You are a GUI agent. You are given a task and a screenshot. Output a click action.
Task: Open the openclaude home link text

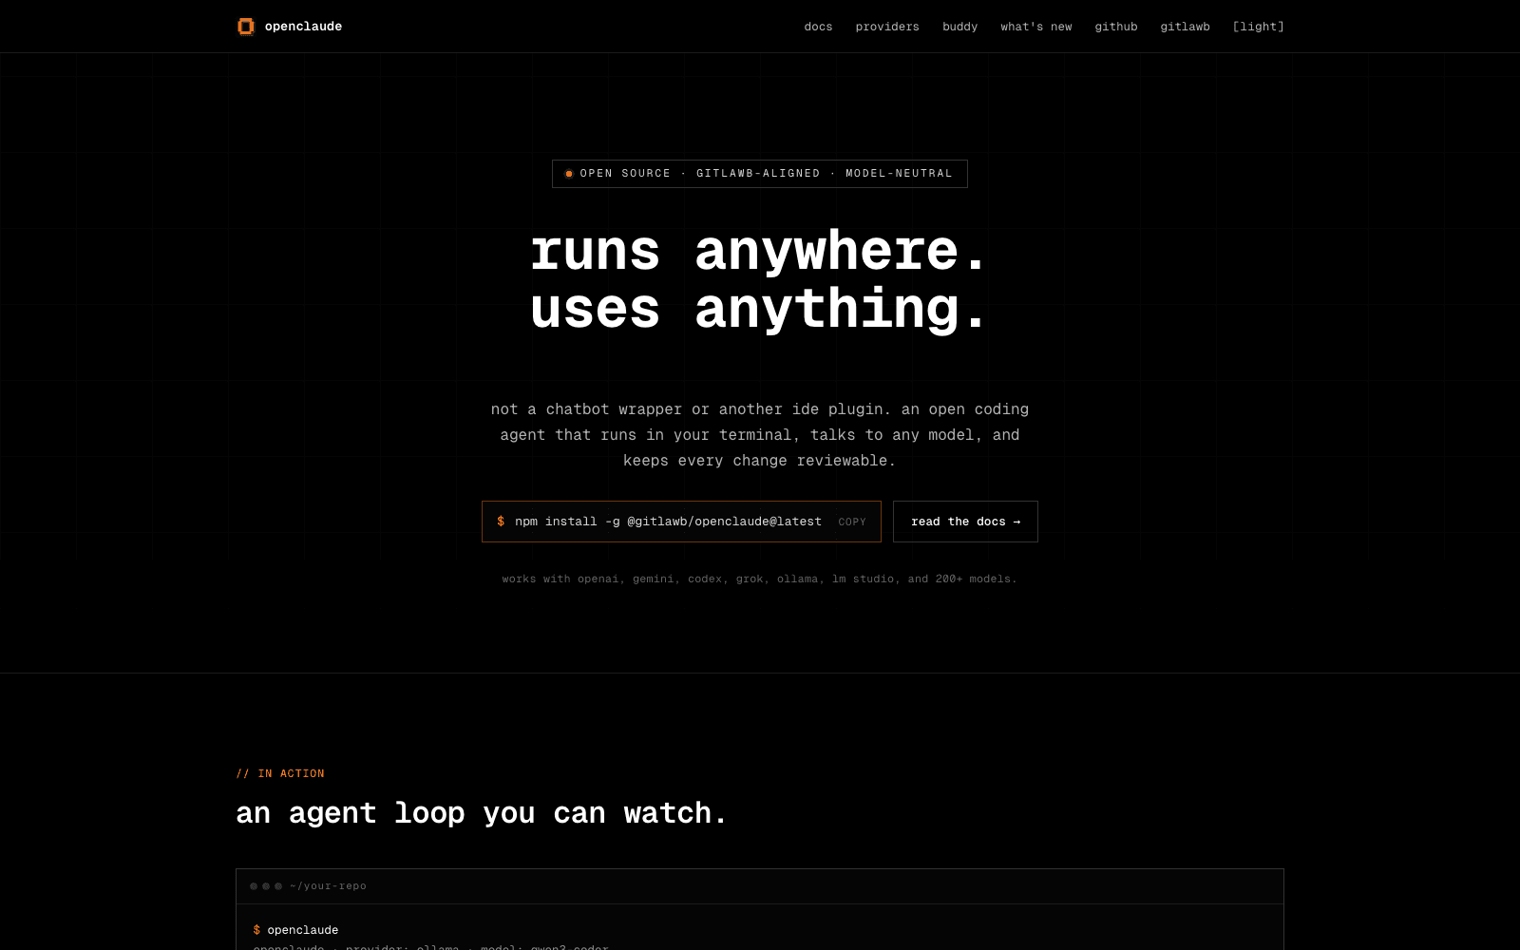click(x=303, y=27)
